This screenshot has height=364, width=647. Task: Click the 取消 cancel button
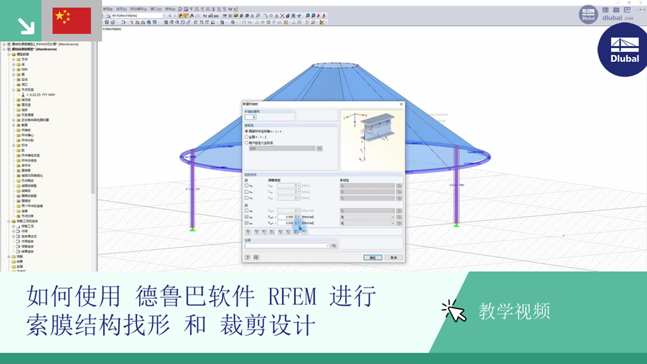394,258
